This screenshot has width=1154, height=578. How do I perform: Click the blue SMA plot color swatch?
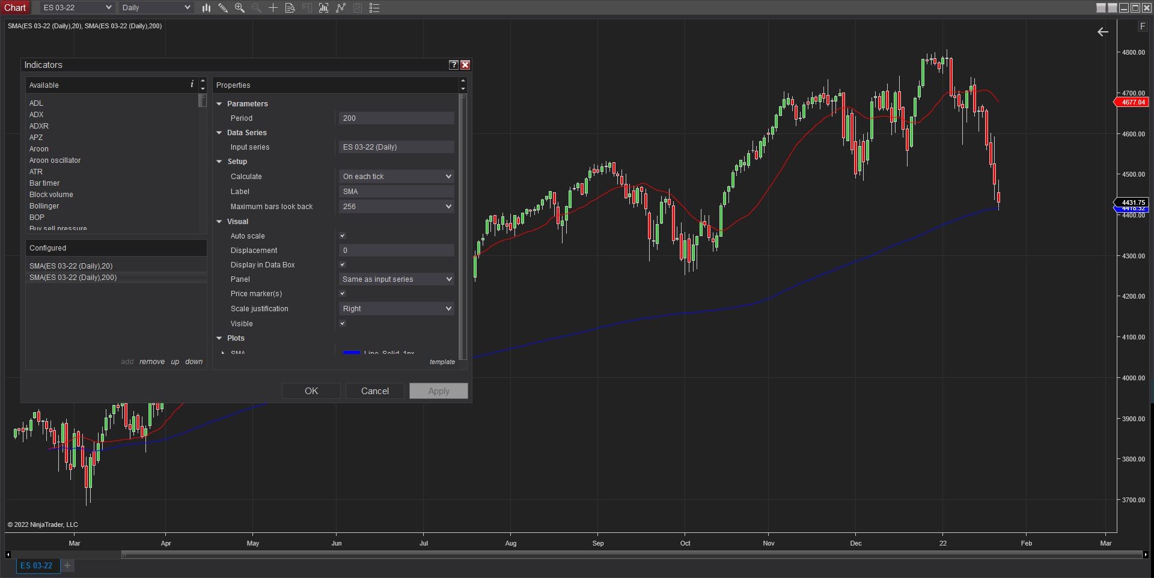pos(351,353)
